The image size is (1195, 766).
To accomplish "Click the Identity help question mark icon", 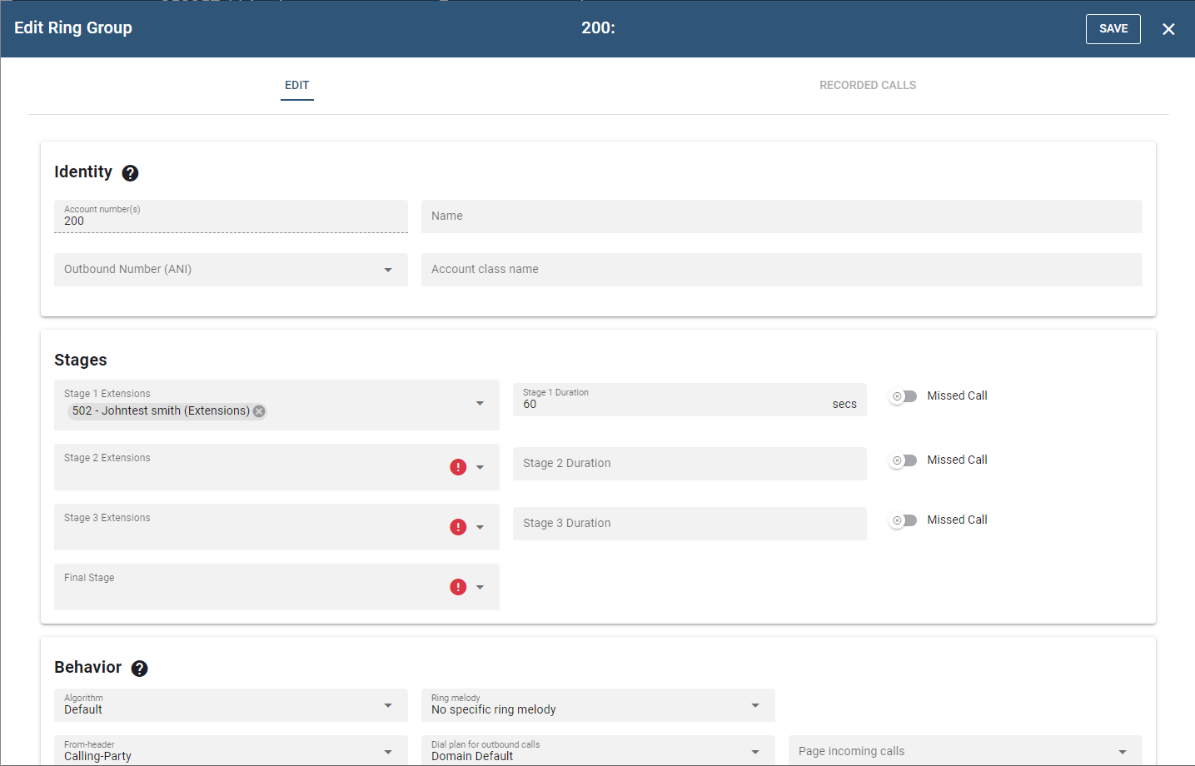I will 130,173.
